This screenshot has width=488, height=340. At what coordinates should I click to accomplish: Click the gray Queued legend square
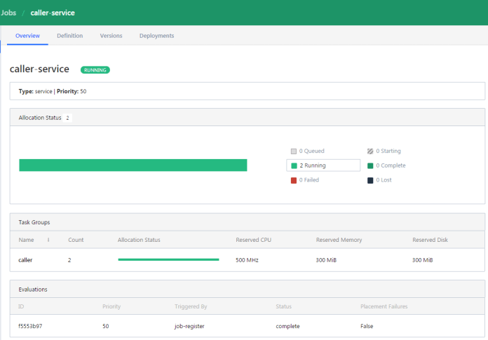[294, 151]
